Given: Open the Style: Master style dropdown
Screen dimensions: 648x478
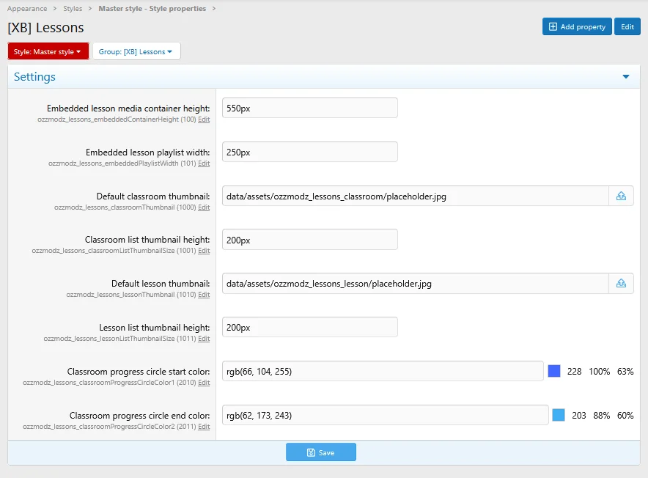Looking at the screenshot, I should pyautogui.click(x=48, y=51).
